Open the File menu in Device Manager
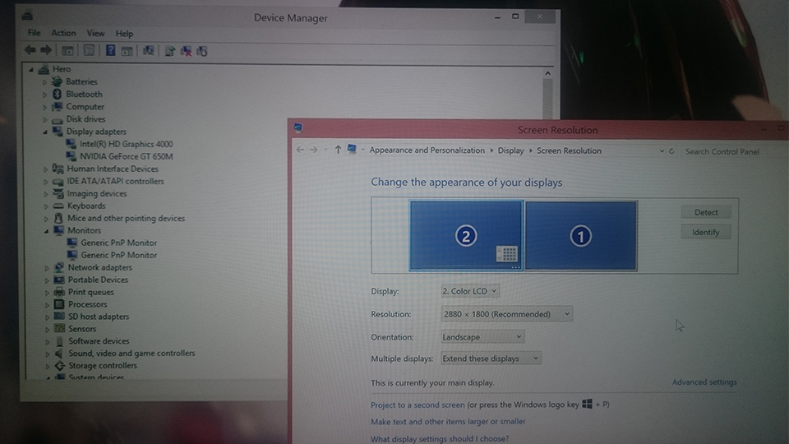This screenshot has height=444, width=789. pos(35,33)
